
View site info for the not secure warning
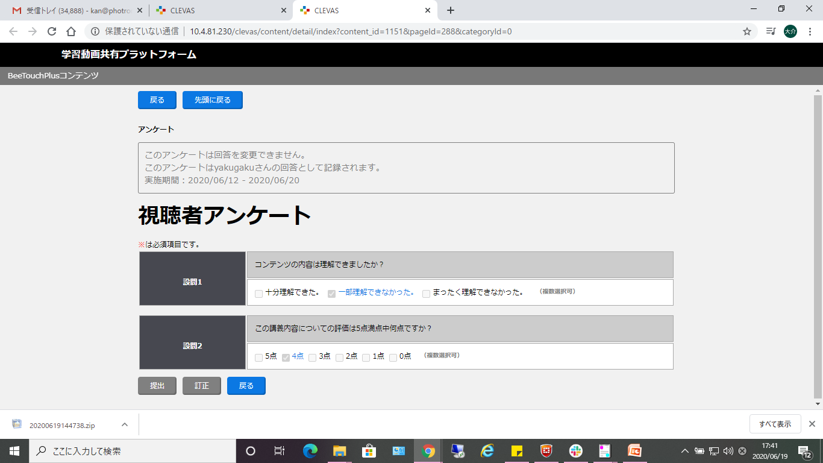pos(136,31)
